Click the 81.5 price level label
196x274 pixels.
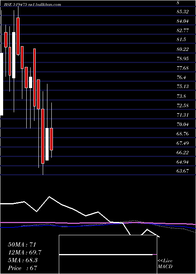pyautogui.click(x=181, y=40)
